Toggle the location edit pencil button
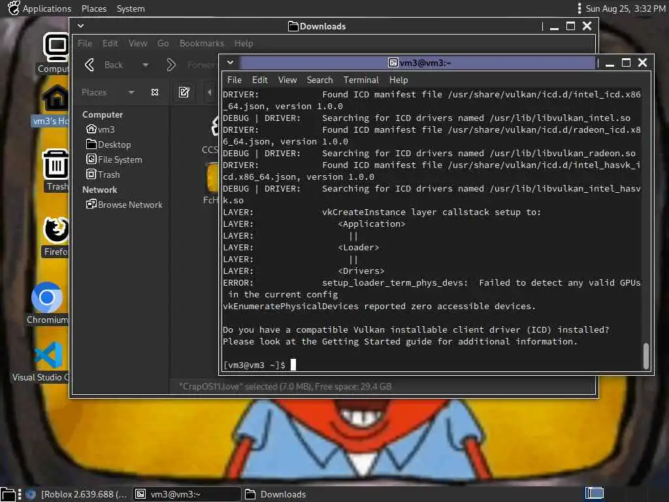Viewport: 669px width, 502px height. click(184, 92)
